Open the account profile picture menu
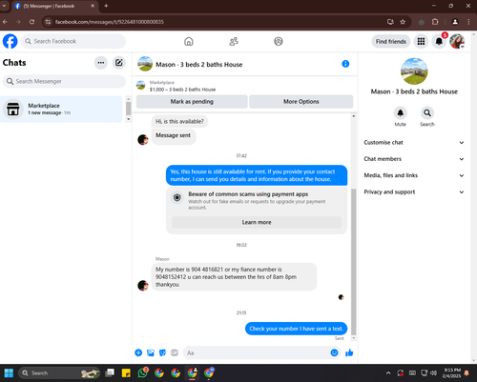Viewport: 477px width, 382px height. [x=457, y=41]
